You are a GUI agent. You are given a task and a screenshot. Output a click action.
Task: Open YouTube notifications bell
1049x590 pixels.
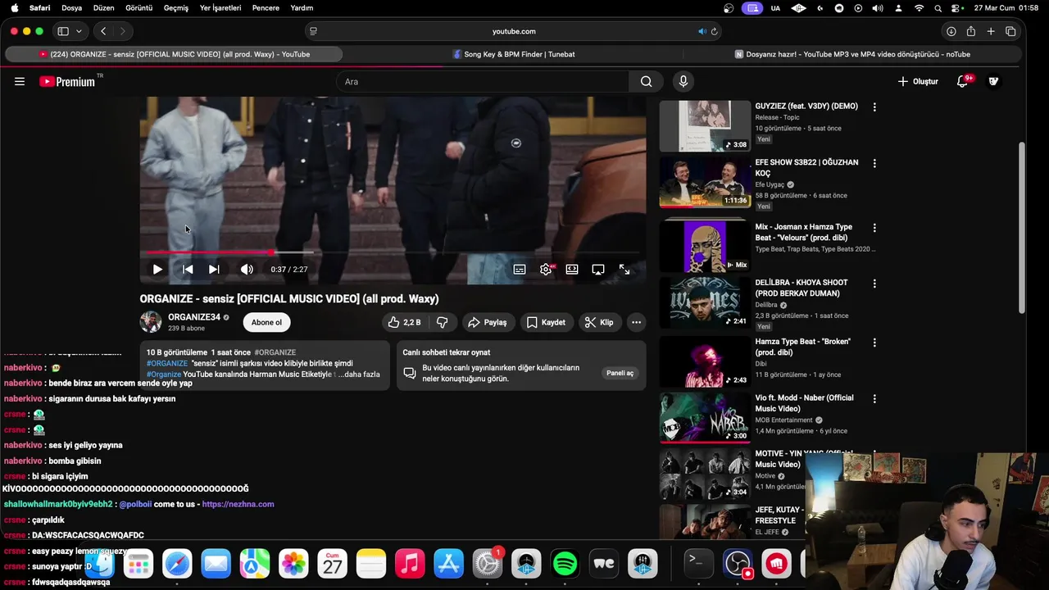tap(963, 81)
